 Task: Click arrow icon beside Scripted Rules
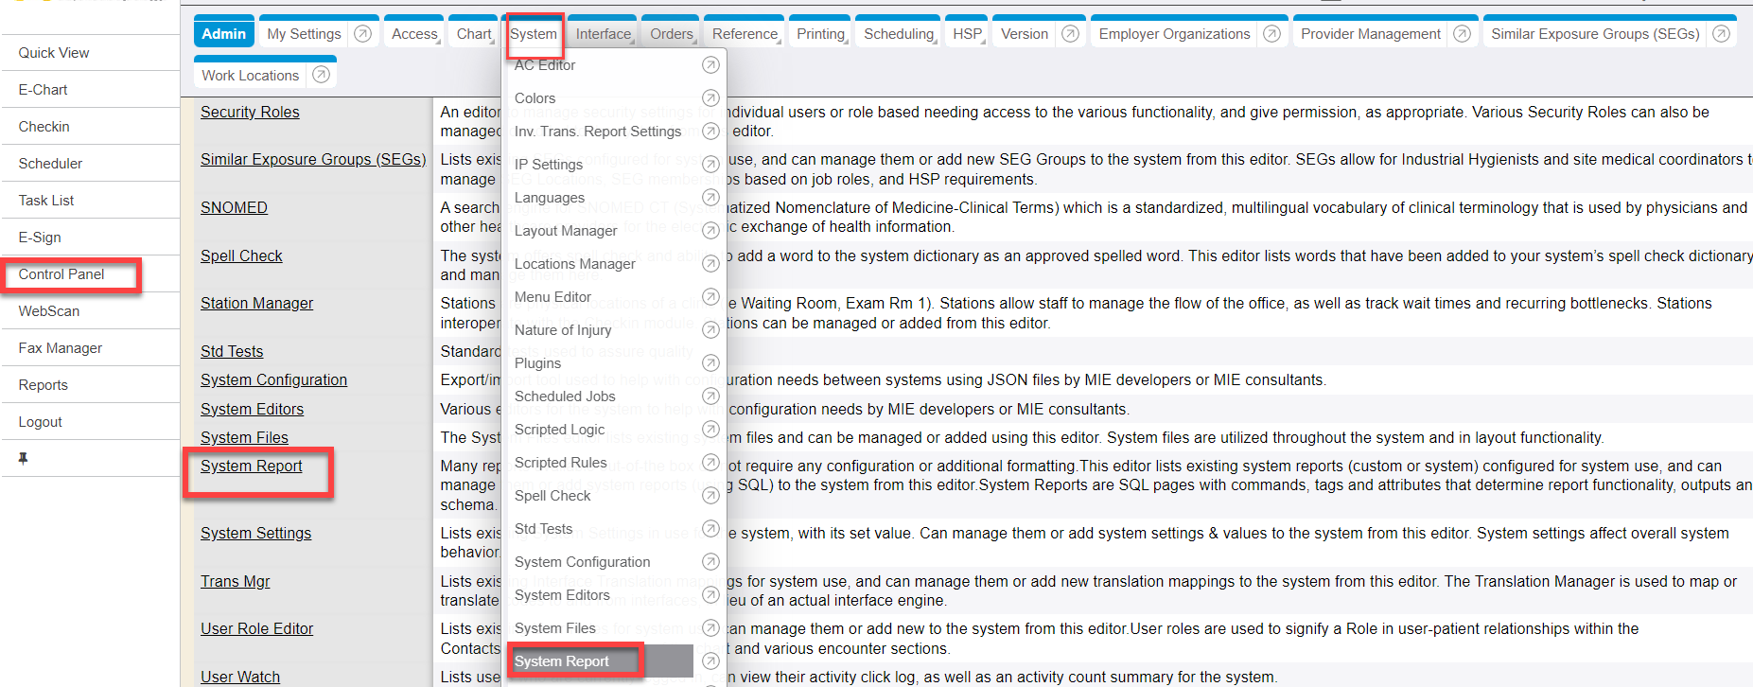click(x=710, y=463)
